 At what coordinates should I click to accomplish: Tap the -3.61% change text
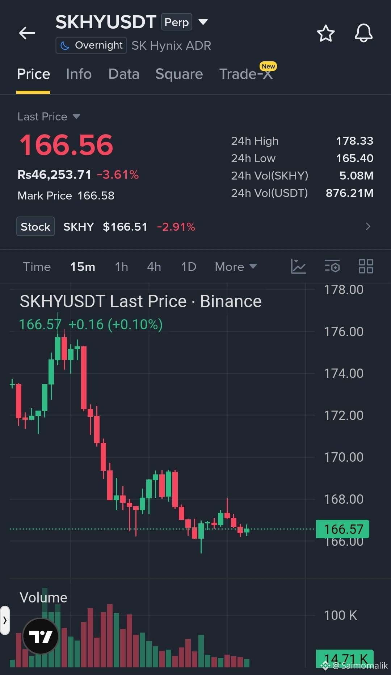point(118,174)
